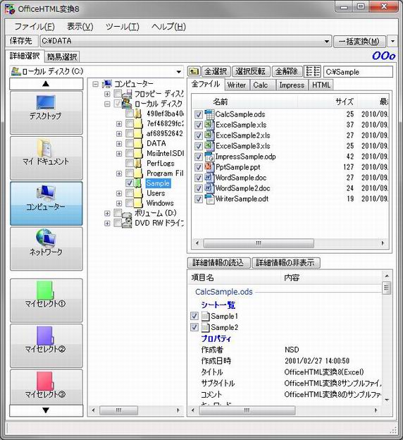Click the 一括変換(M) batch convert button
This screenshot has height=440, width=403.
coord(359,41)
